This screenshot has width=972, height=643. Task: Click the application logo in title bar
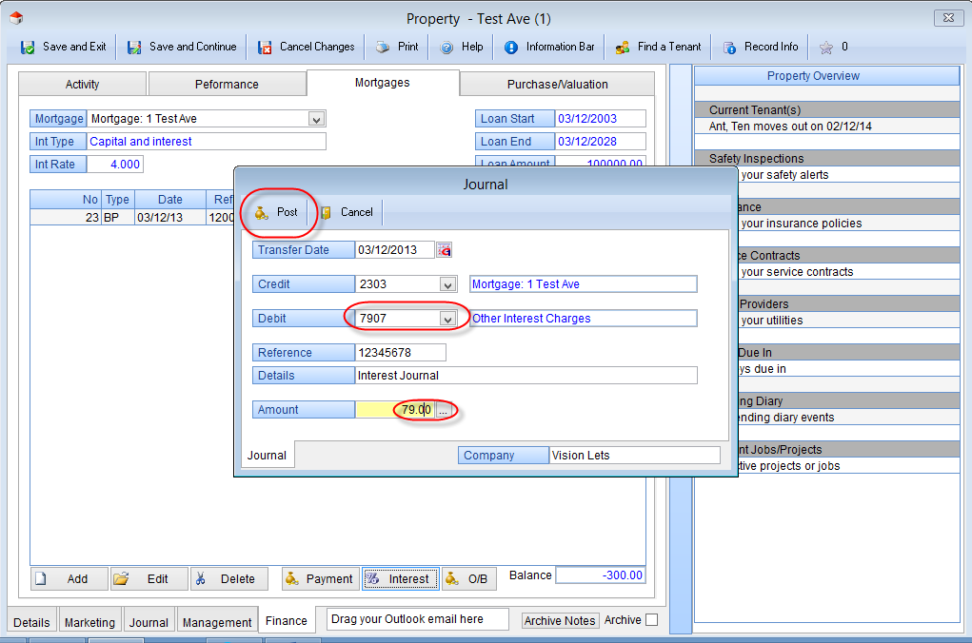(x=17, y=18)
